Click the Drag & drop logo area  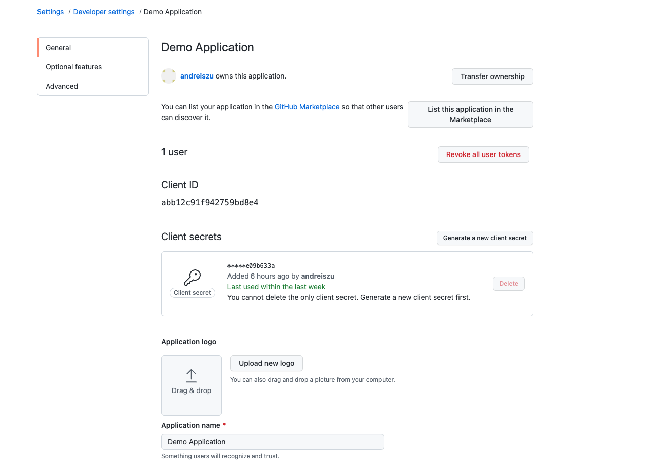(192, 385)
